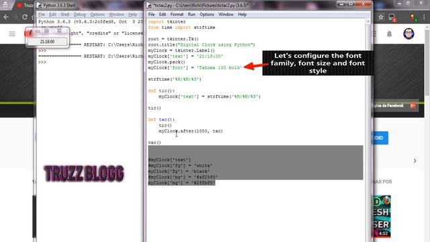Click 'import tkinter' code line
Screen dimensions: 430x242
(167, 22)
